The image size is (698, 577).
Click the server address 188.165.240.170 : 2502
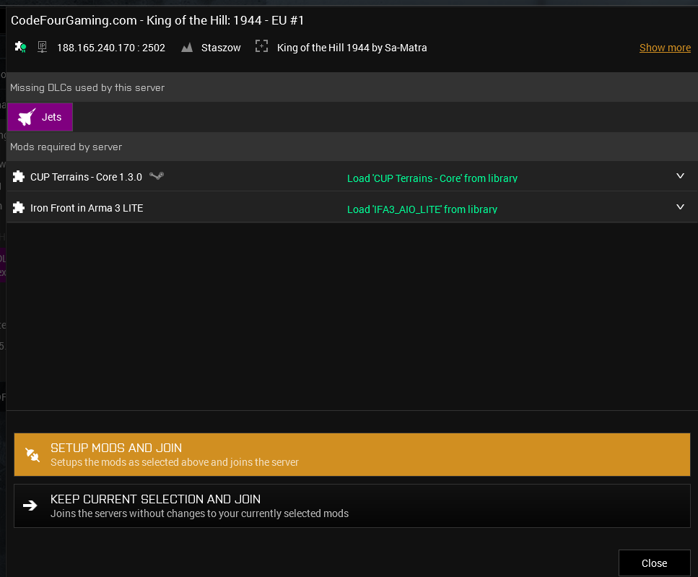pyautogui.click(x=111, y=48)
